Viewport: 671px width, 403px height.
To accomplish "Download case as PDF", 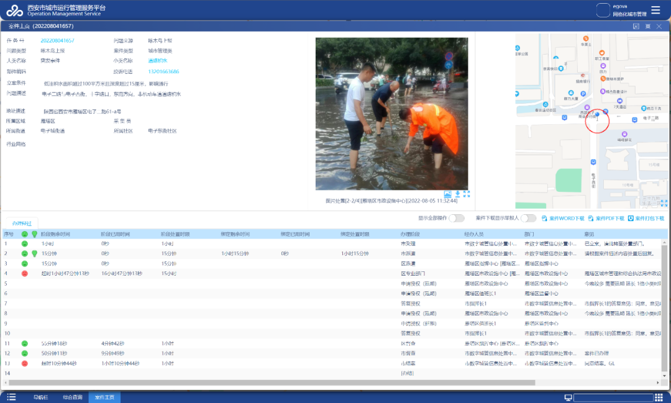I will point(606,218).
